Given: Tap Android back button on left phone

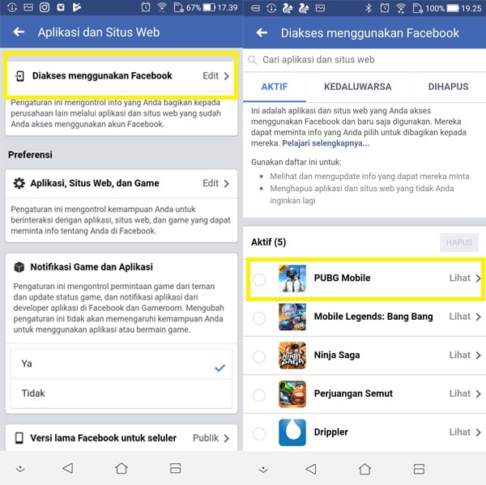Looking at the screenshot, I should click(x=67, y=468).
